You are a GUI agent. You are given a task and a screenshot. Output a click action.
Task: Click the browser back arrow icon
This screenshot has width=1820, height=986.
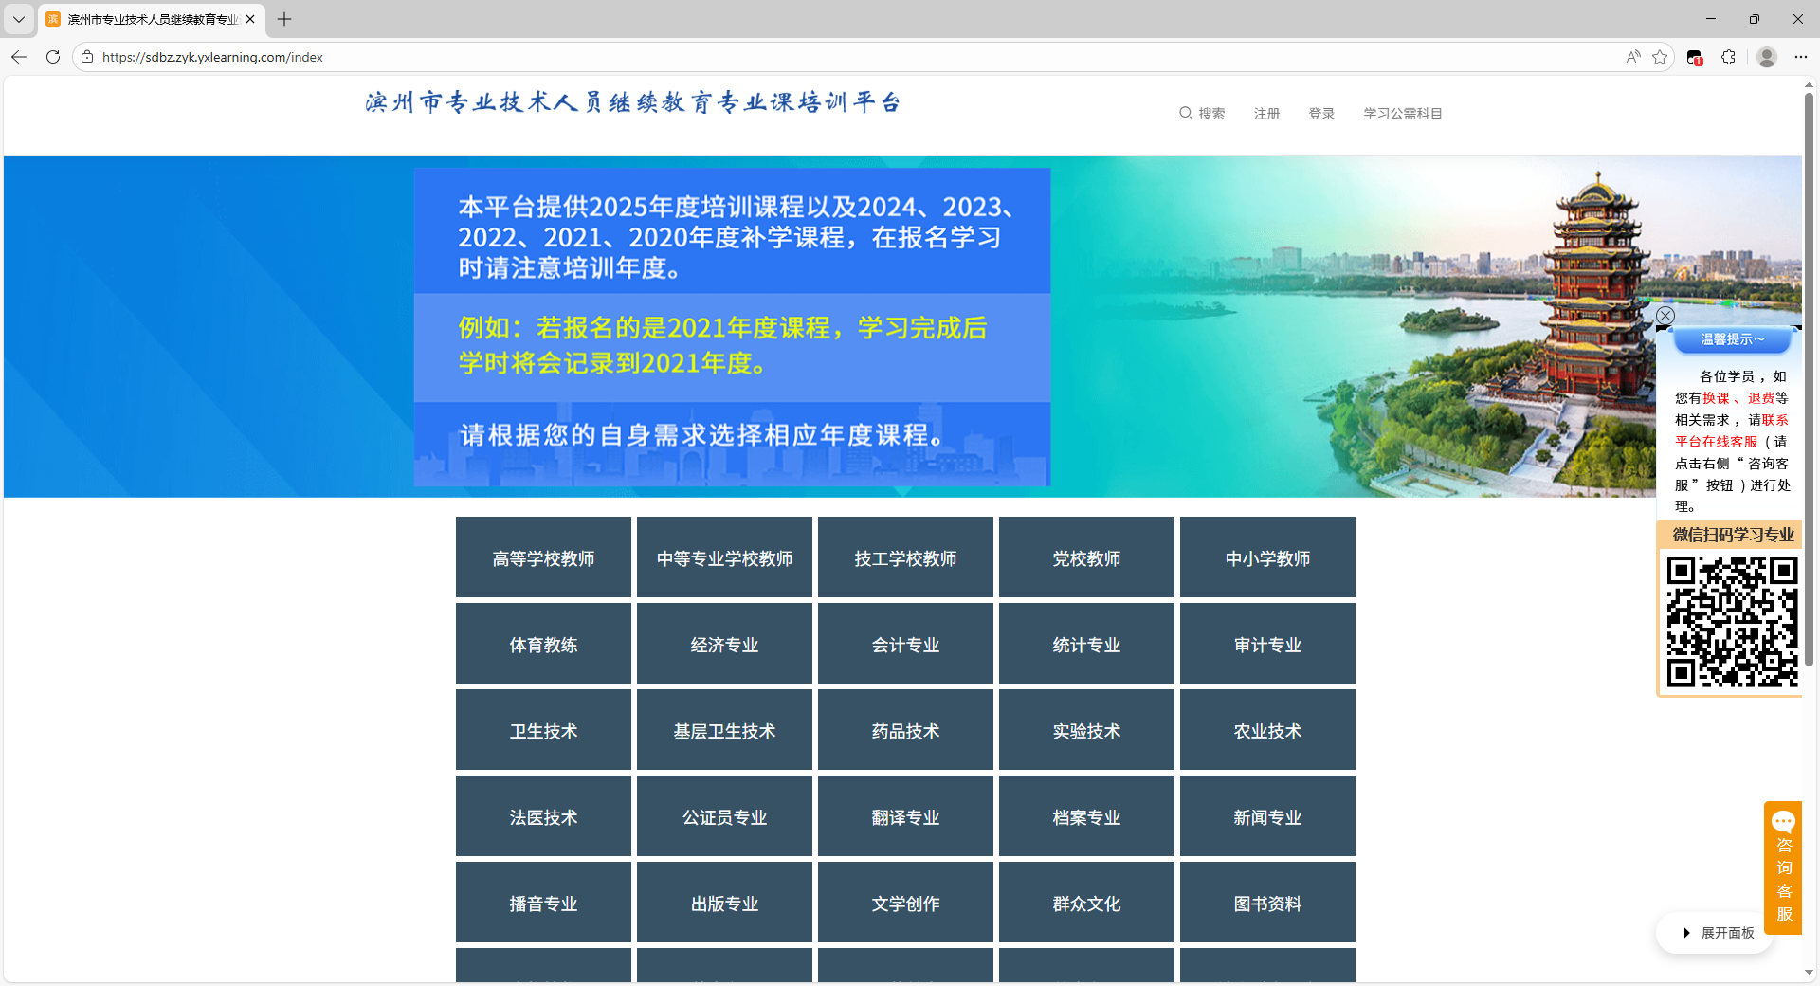click(x=19, y=57)
